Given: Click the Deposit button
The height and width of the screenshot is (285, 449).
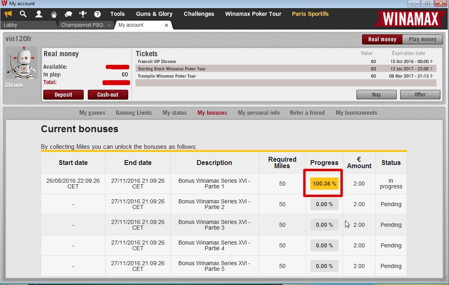Looking at the screenshot, I should [63, 94].
